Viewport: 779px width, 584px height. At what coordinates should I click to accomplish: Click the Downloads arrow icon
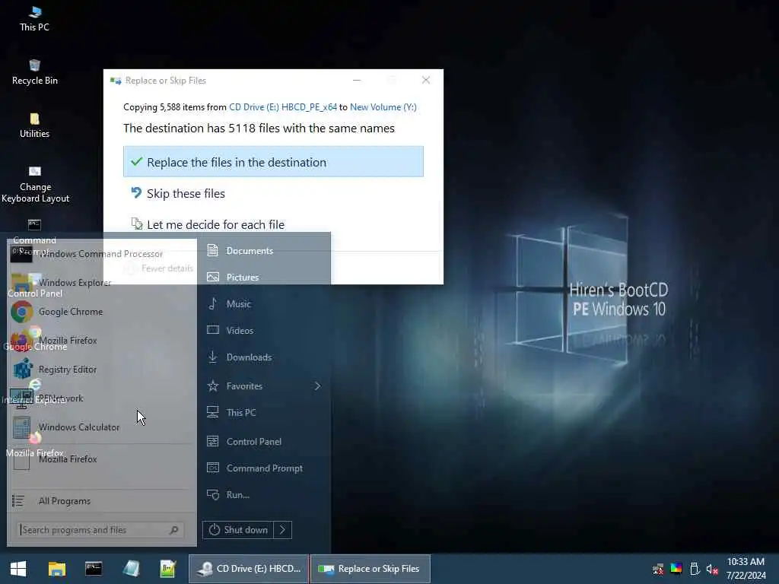(213, 357)
